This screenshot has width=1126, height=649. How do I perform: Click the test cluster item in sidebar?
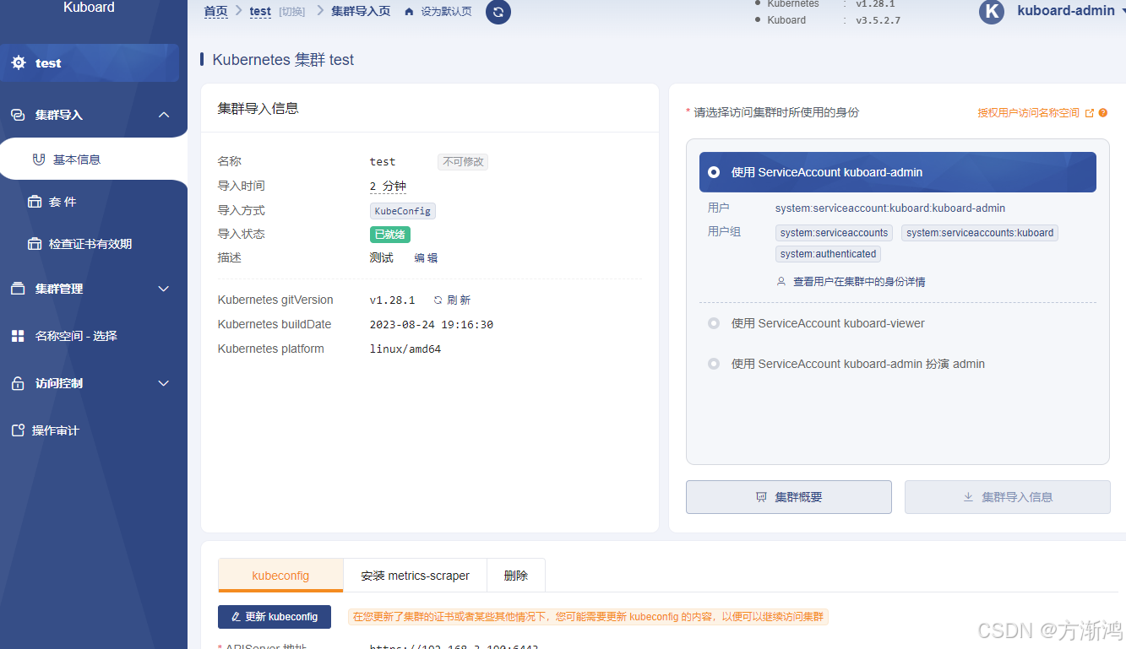click(90, 63)
